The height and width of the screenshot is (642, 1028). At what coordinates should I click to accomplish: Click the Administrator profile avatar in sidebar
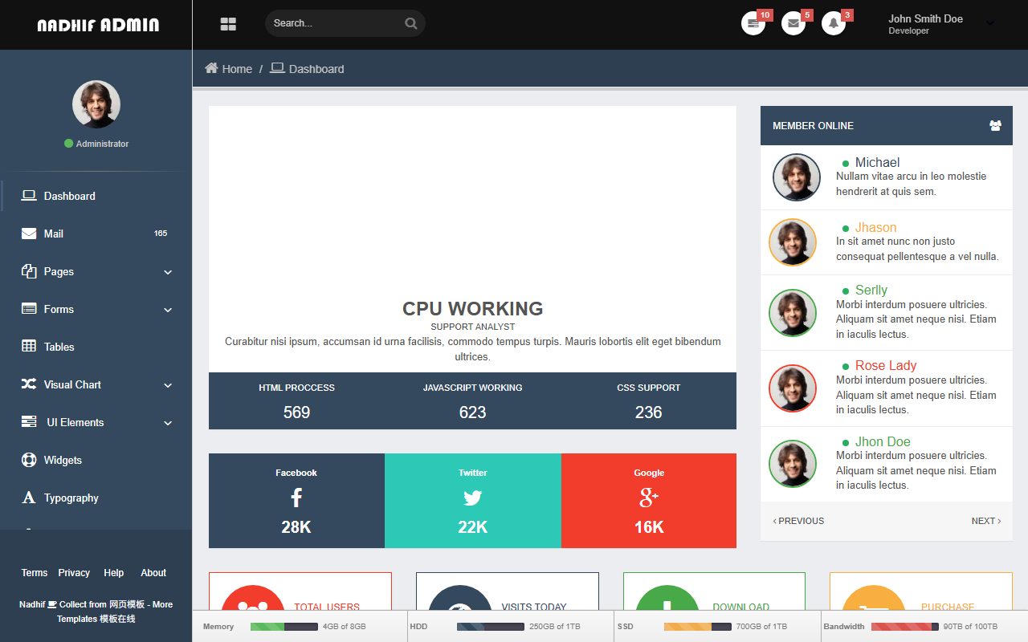96,104
